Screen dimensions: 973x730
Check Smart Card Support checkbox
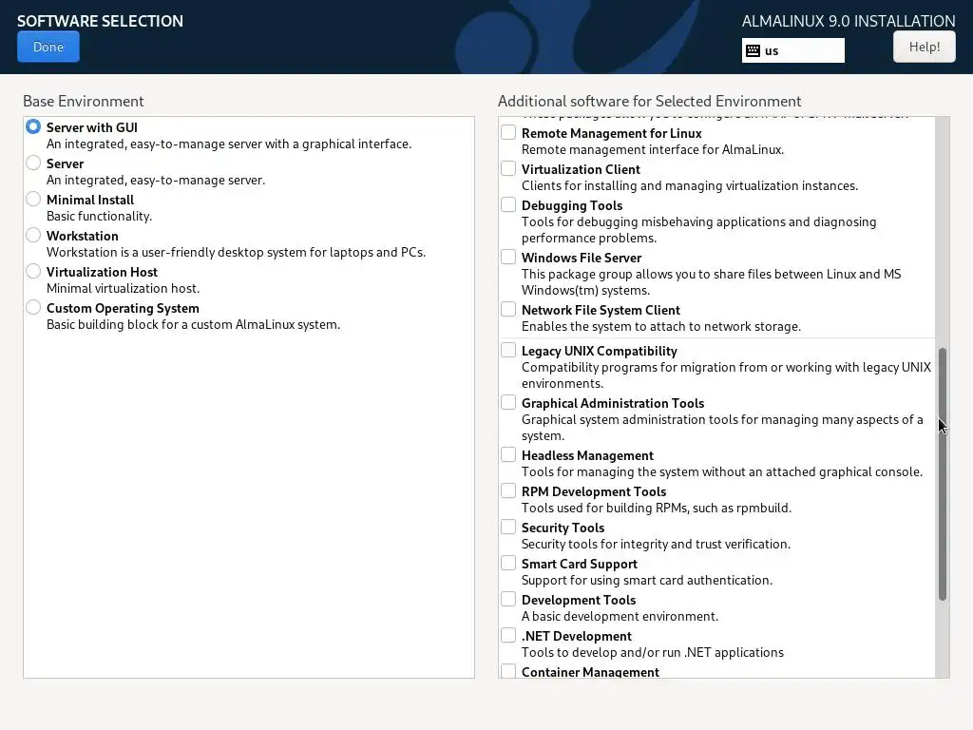(x=508, y=563)
